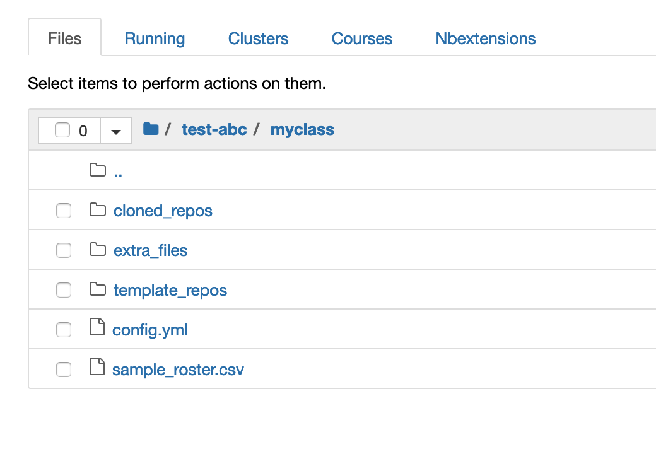Check the checkbox next to config.yml
656x454 pixels.
(x=64, y=329)
